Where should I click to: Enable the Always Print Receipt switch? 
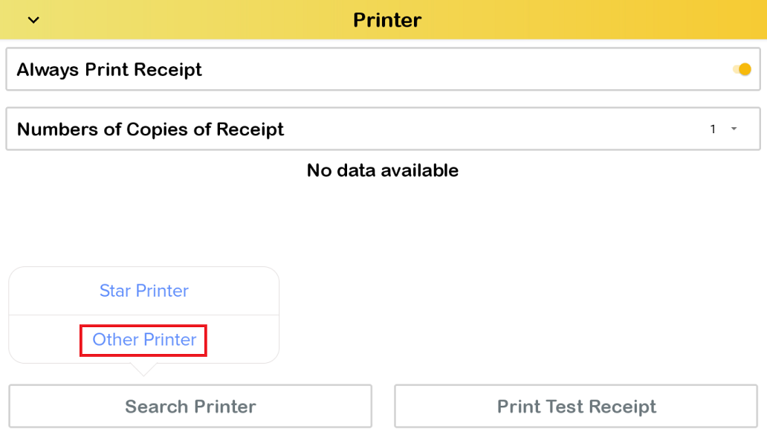[741, 68]
